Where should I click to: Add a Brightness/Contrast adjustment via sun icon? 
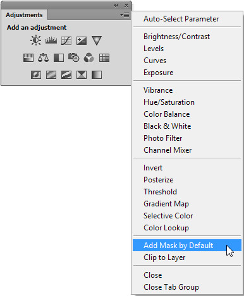click(x=36, y=40)
